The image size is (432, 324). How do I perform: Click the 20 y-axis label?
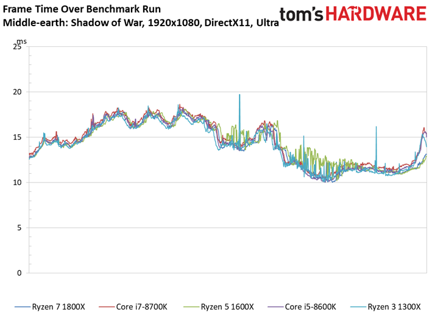pyautogui.click(x=17, y=92)
